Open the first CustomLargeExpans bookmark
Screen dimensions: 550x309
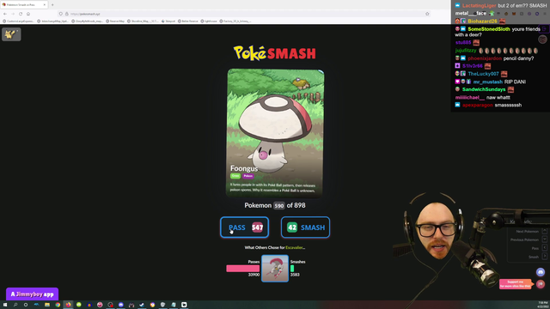point(19,21)
